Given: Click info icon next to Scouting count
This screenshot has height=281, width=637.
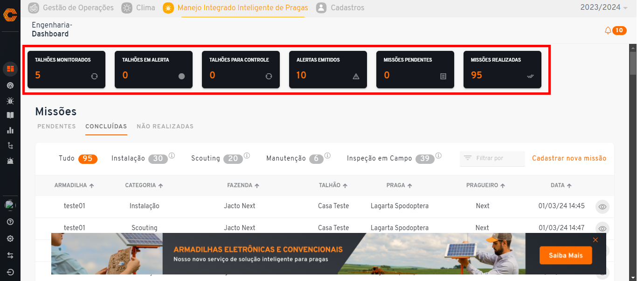Looking at the screenshot, I should click(247, 155).
